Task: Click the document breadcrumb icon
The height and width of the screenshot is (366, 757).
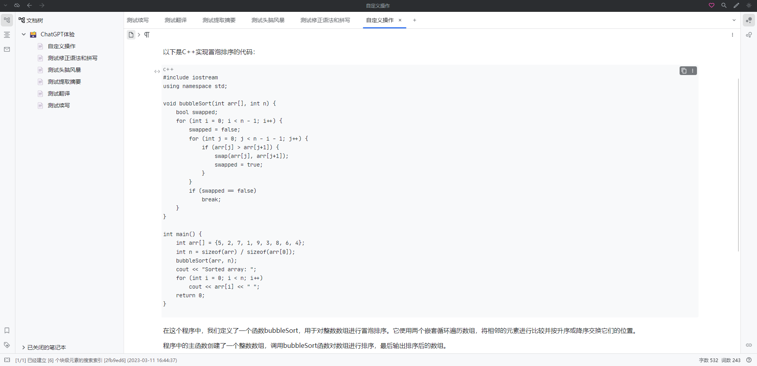Action: (x=131, y=35)
